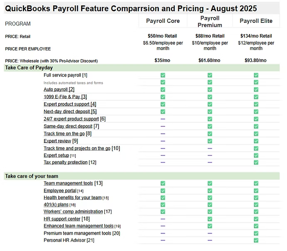This screenshot has height=251, width=287.
Task: Click Personal HR Advisor checkmark under Payroll Elite
Action: [x=256, y=240]
